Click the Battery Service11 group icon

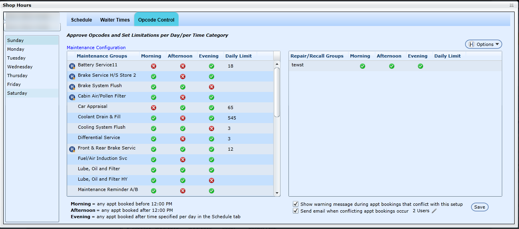tap(72, 66)
